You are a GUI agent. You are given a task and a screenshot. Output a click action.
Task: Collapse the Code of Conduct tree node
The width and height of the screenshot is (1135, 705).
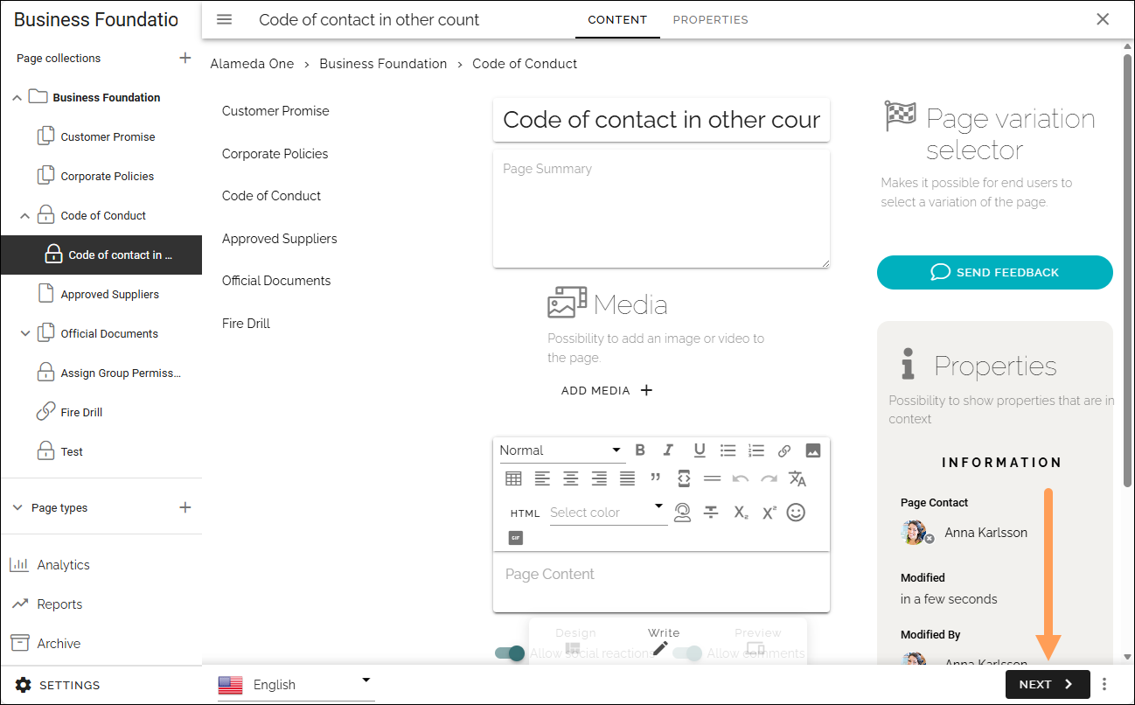pos(24,216)
